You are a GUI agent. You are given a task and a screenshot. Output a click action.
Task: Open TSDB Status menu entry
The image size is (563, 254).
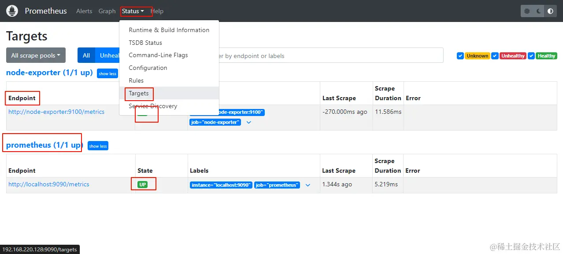coord(145,43)
